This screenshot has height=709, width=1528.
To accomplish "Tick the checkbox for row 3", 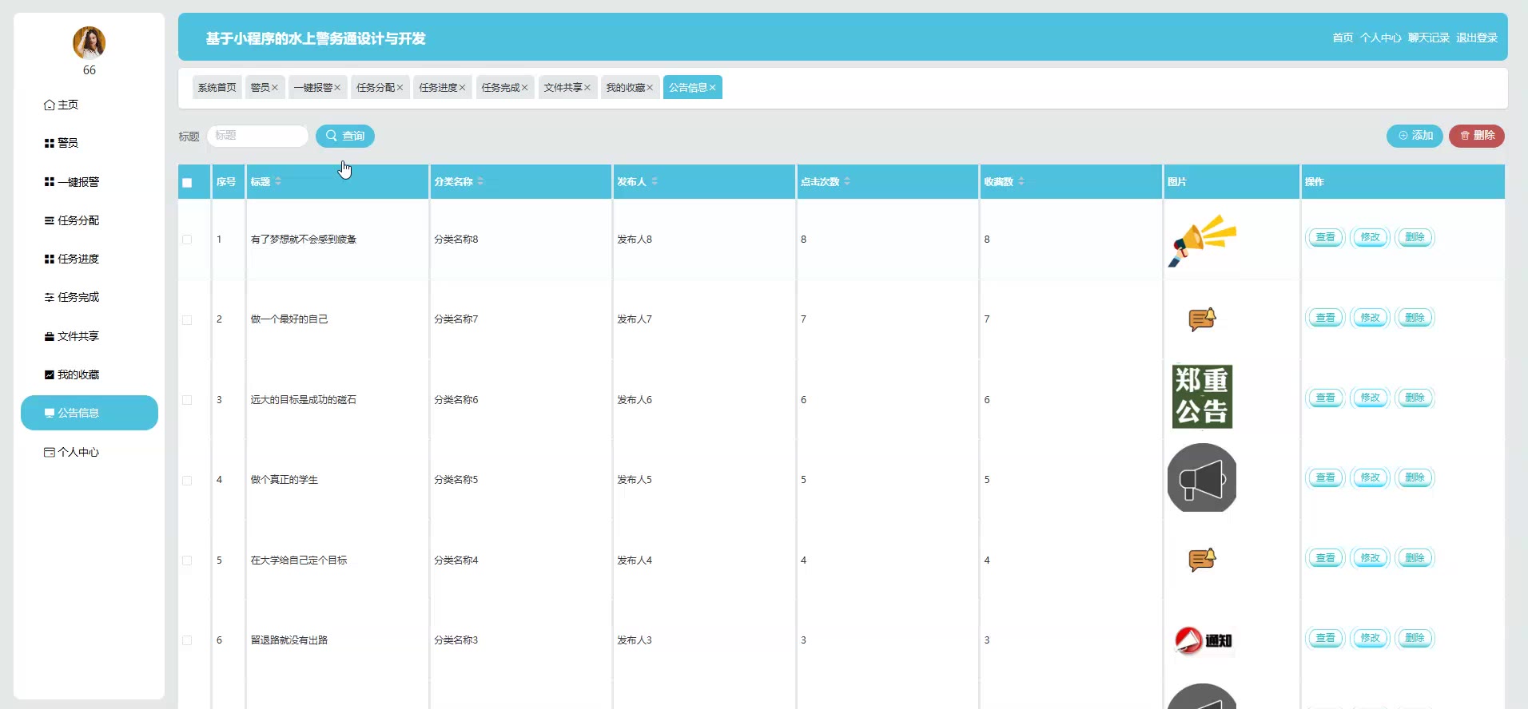I will click(x=187, y=400).
